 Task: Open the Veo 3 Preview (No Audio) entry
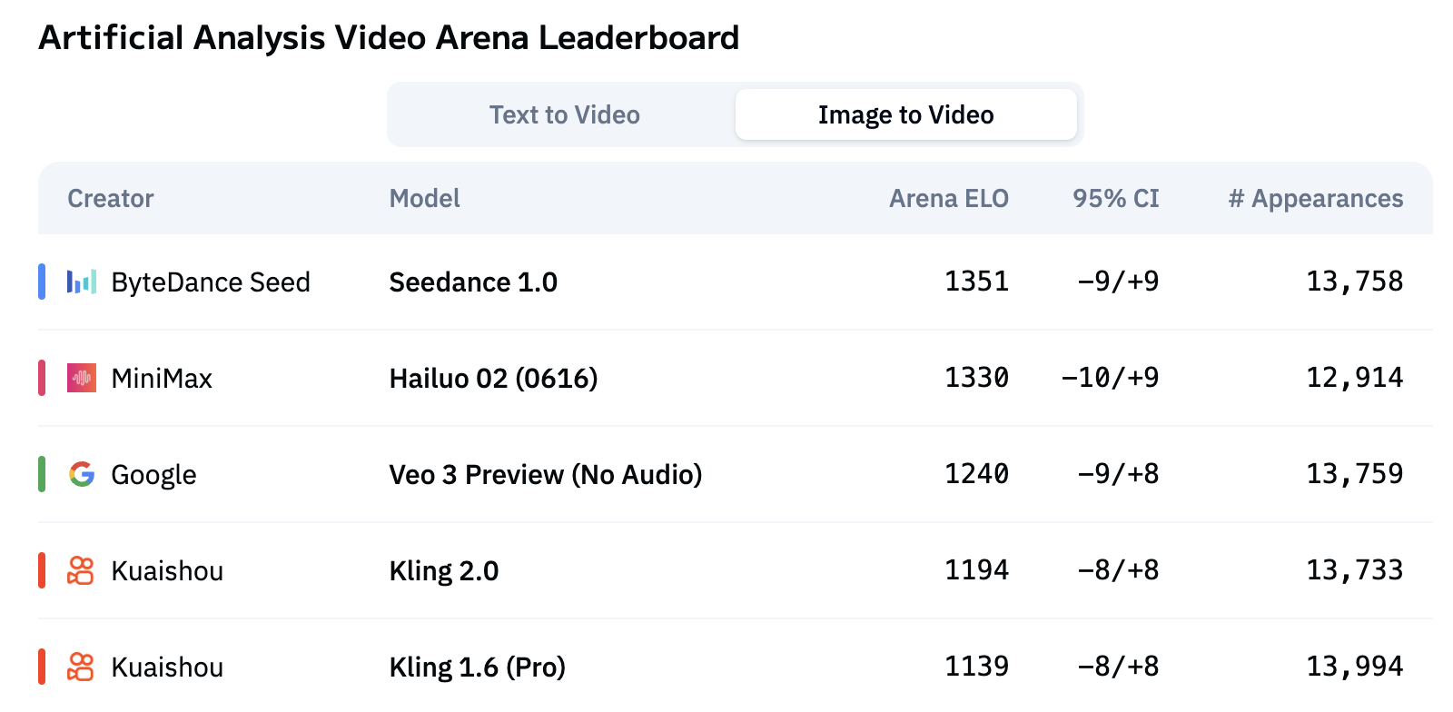click(545, 475)
